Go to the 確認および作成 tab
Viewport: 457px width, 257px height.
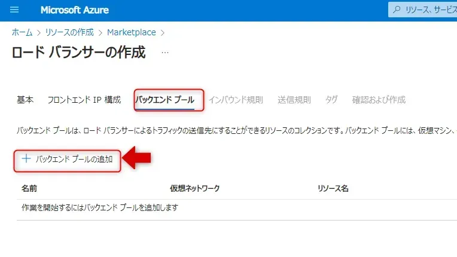[x=379, y=100]
